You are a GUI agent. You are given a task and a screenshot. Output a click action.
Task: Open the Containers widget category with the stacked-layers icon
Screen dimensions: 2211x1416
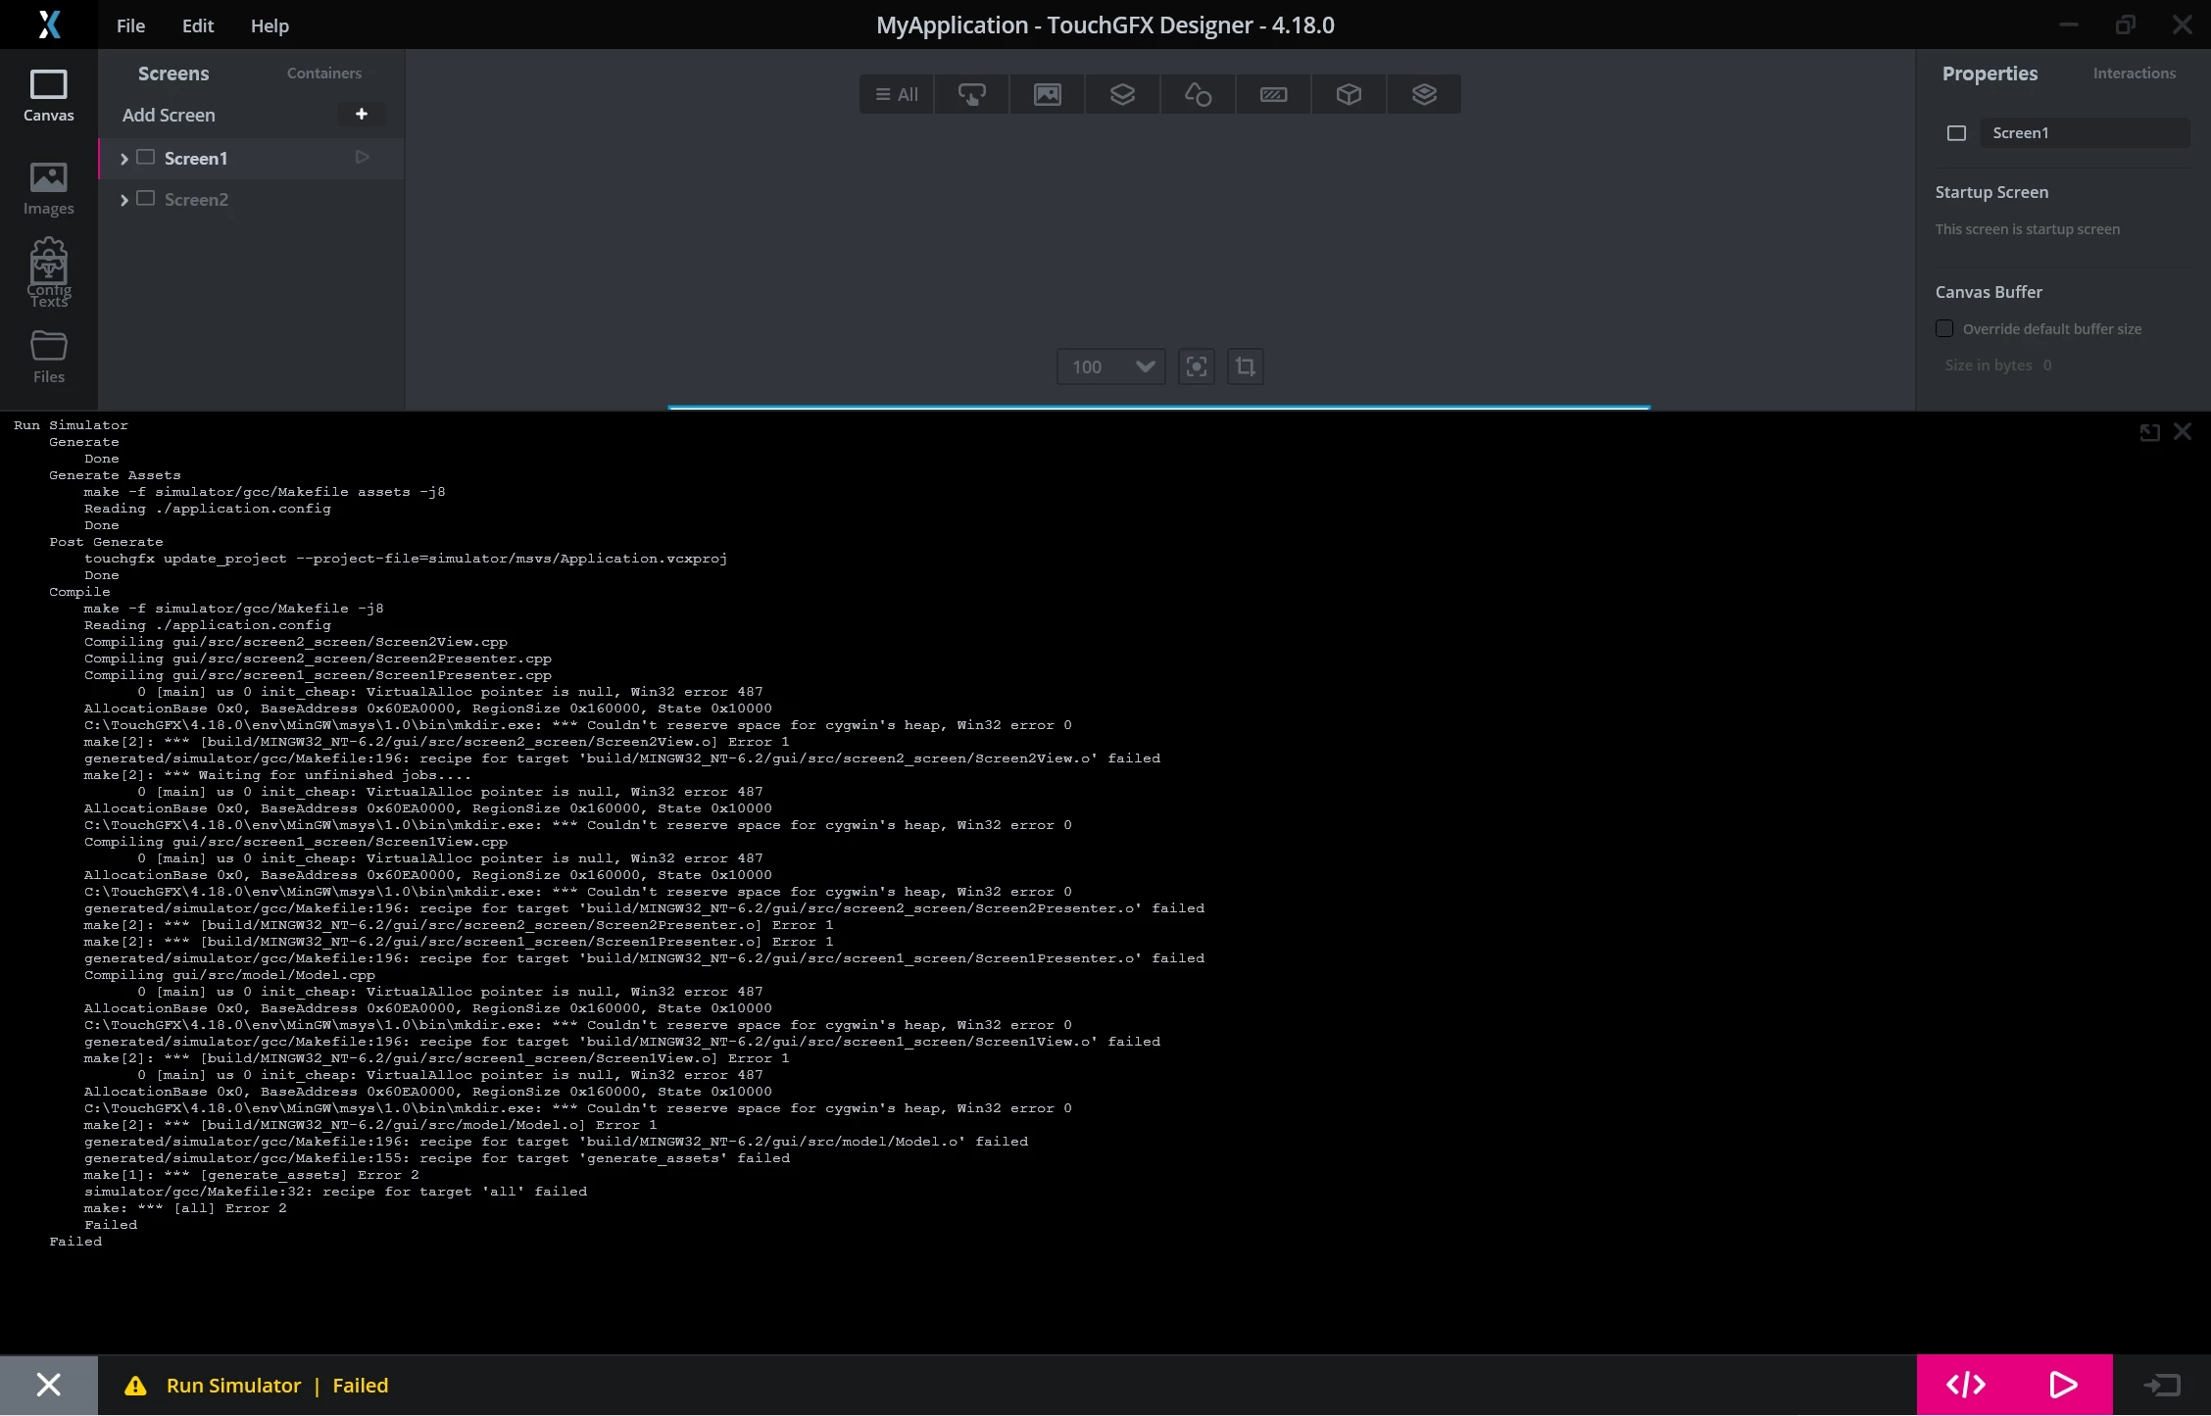click(1122, 94)
